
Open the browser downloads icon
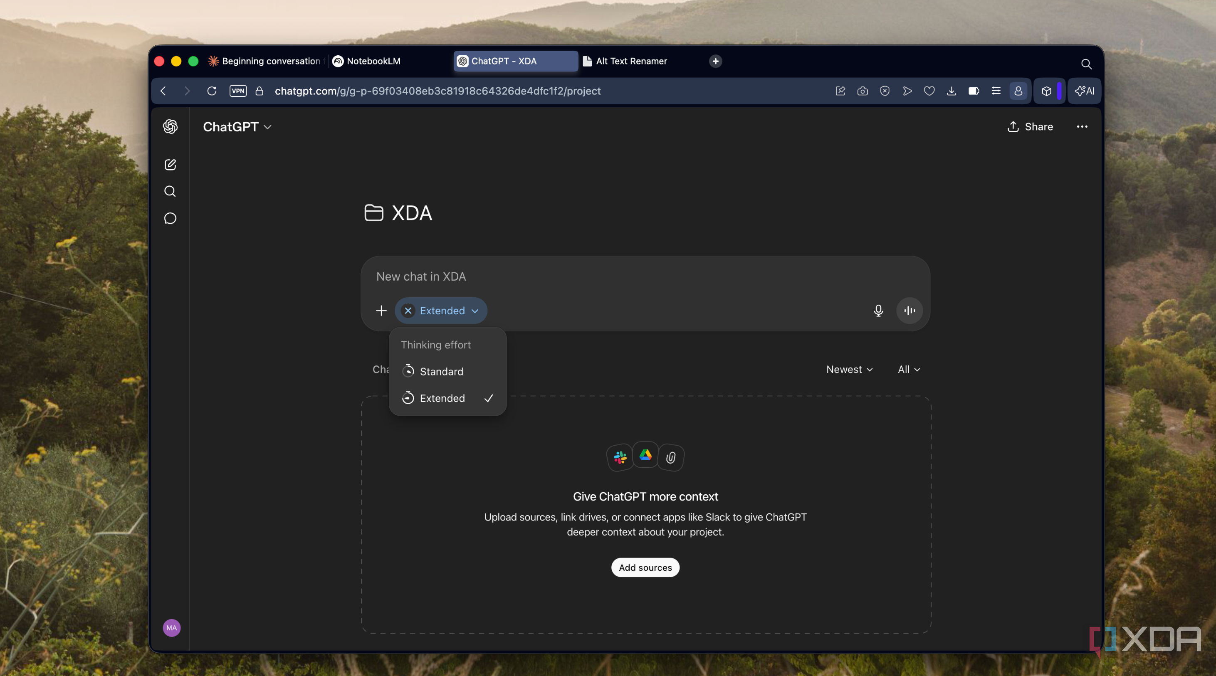951,91
